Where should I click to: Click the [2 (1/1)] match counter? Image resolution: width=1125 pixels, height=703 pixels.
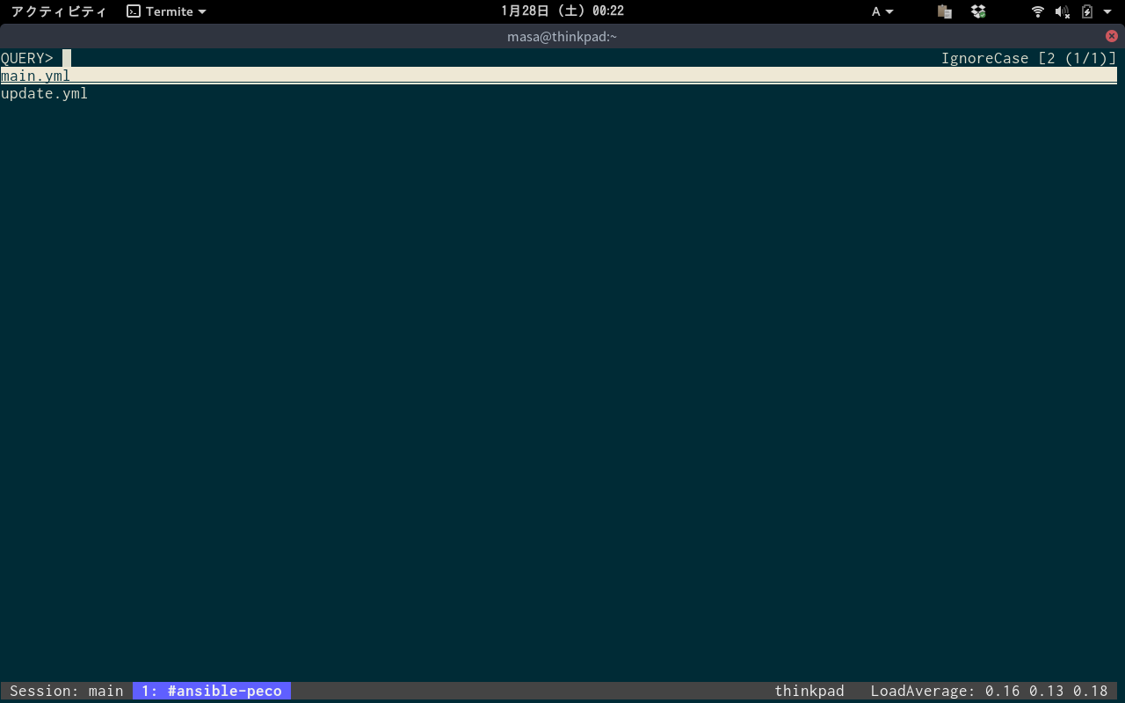point(1078,58)
